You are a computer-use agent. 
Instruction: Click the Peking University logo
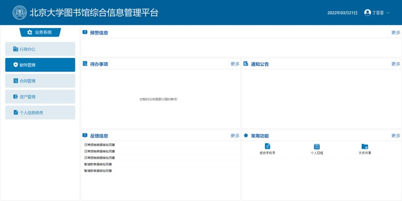20,13
